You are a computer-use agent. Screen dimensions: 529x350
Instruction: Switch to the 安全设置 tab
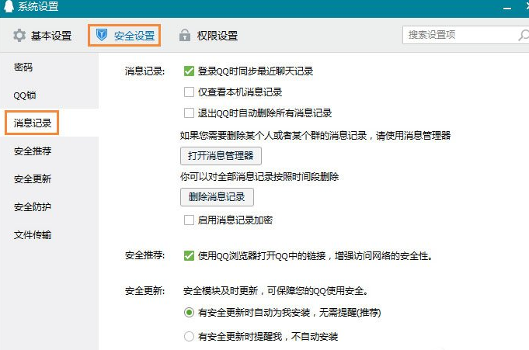coord(124,35)
